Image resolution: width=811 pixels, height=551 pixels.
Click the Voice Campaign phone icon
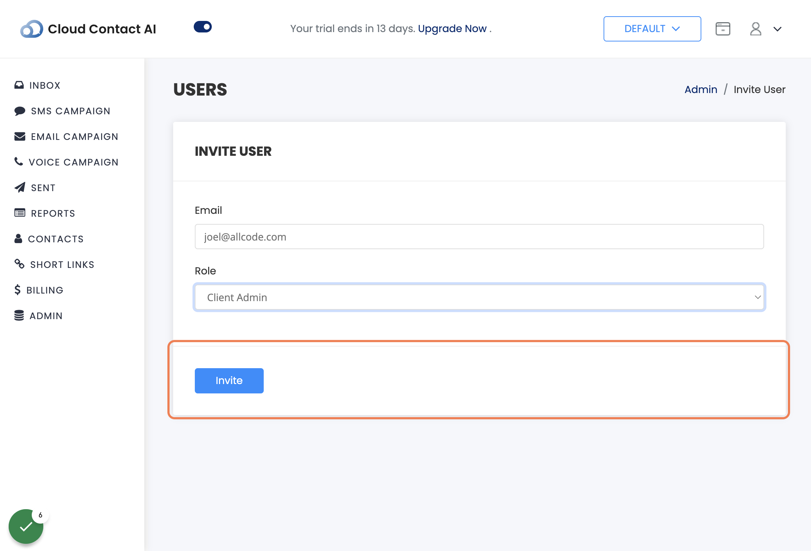click(x=19, y=162)
